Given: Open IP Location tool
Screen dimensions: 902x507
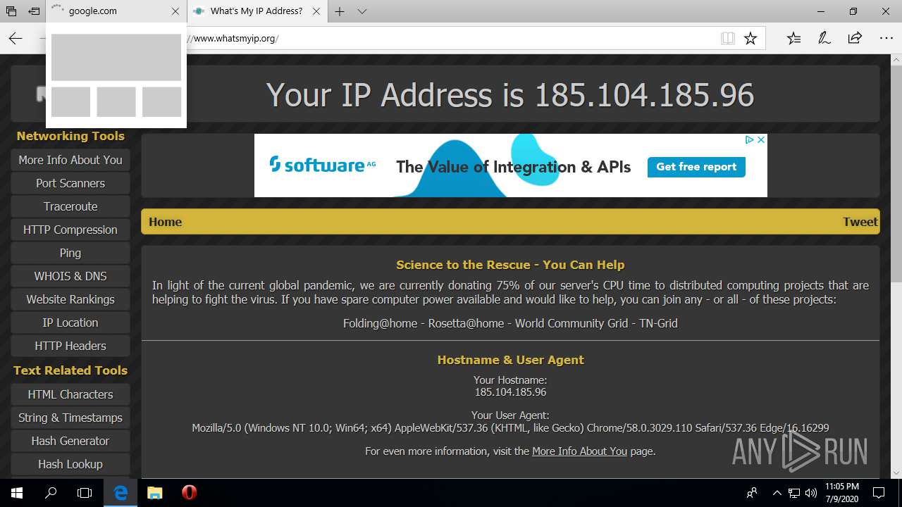Looking at the screenshot, I should click(70, 323).
